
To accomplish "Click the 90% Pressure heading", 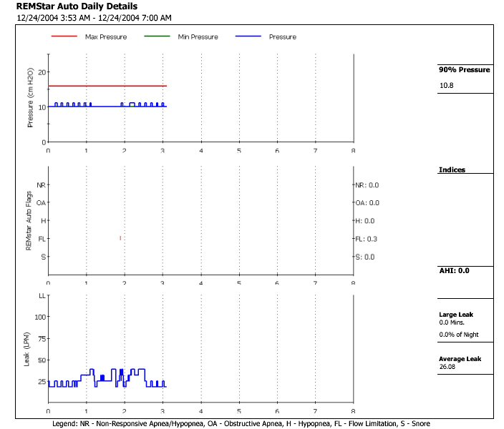I will [x=465, y=69].
